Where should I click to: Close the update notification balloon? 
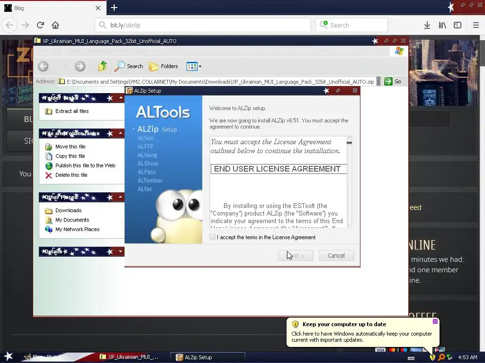pos(435,321)
